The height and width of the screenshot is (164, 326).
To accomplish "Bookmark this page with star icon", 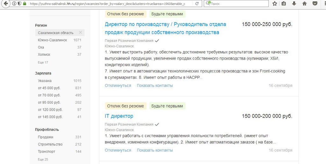I will pyautogui.click(x=275, y=3).
